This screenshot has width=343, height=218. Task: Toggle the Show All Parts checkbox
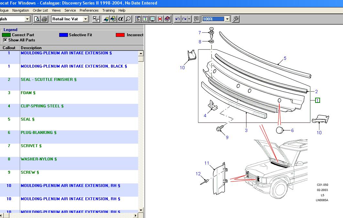pyautogui.click(x=5, y=40)
